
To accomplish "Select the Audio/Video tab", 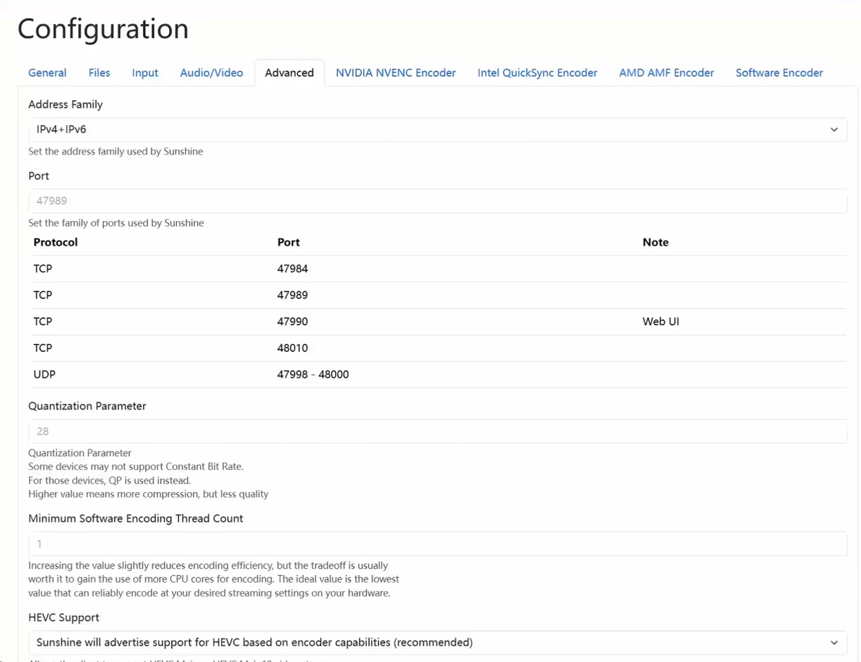I will point(211,73).
